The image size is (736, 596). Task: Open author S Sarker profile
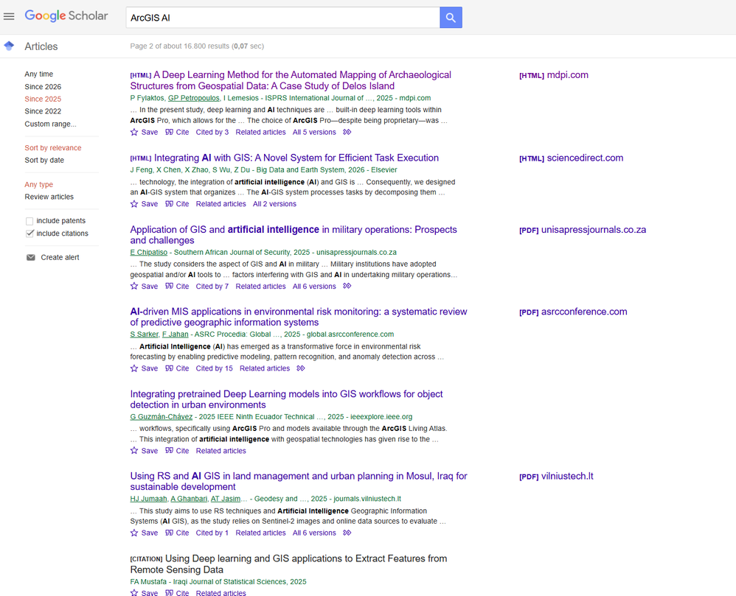click(144, 334)
